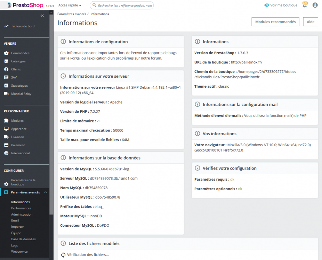Click the Catalogue store icon
The image size is (322, 260).
(6, 61)
